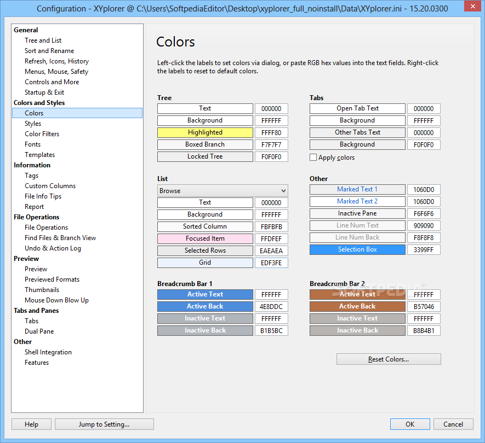Open Menus, Mouse, Safety settings
The image size is (485, 443).
[x=56, y=72]
